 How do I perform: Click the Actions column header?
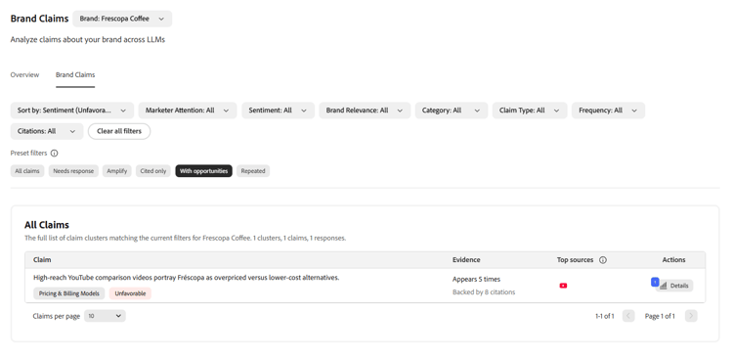[673, 260]
